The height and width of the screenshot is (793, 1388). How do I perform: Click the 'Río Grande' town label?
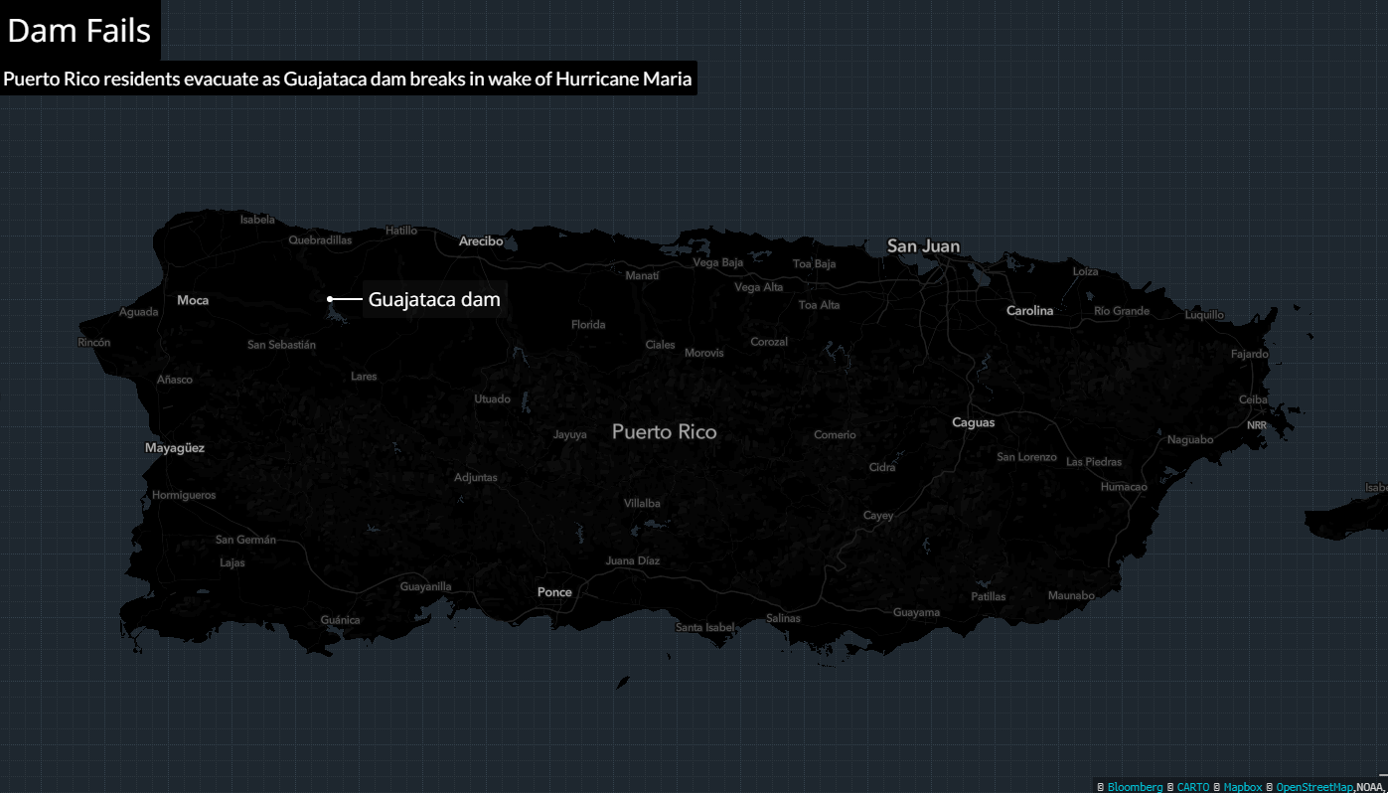(x=1122, y=311)
